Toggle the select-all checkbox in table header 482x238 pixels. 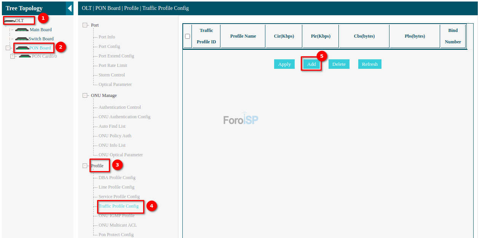pos(187,36)
